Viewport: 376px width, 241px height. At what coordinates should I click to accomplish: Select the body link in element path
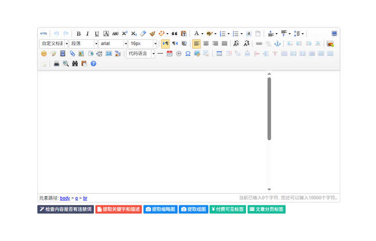pos(65,198)
